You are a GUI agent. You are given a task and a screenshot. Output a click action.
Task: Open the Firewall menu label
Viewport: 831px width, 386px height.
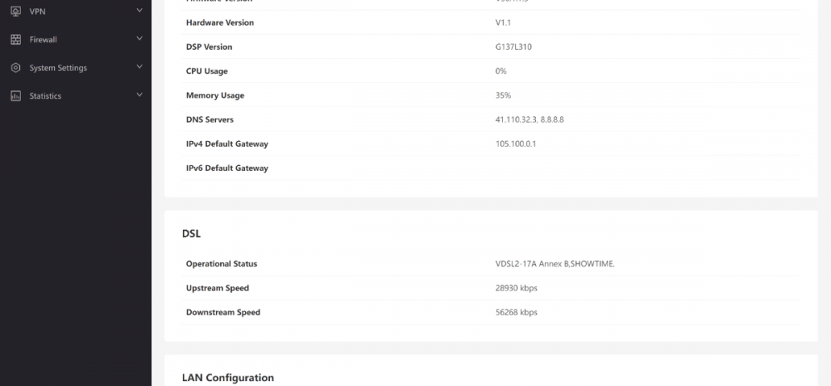(x=43, y=39)
